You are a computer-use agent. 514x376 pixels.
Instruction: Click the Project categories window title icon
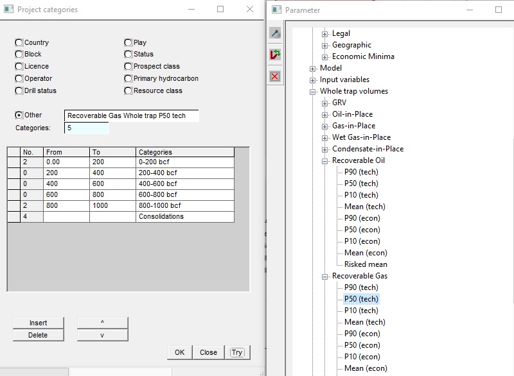(8, 10)
